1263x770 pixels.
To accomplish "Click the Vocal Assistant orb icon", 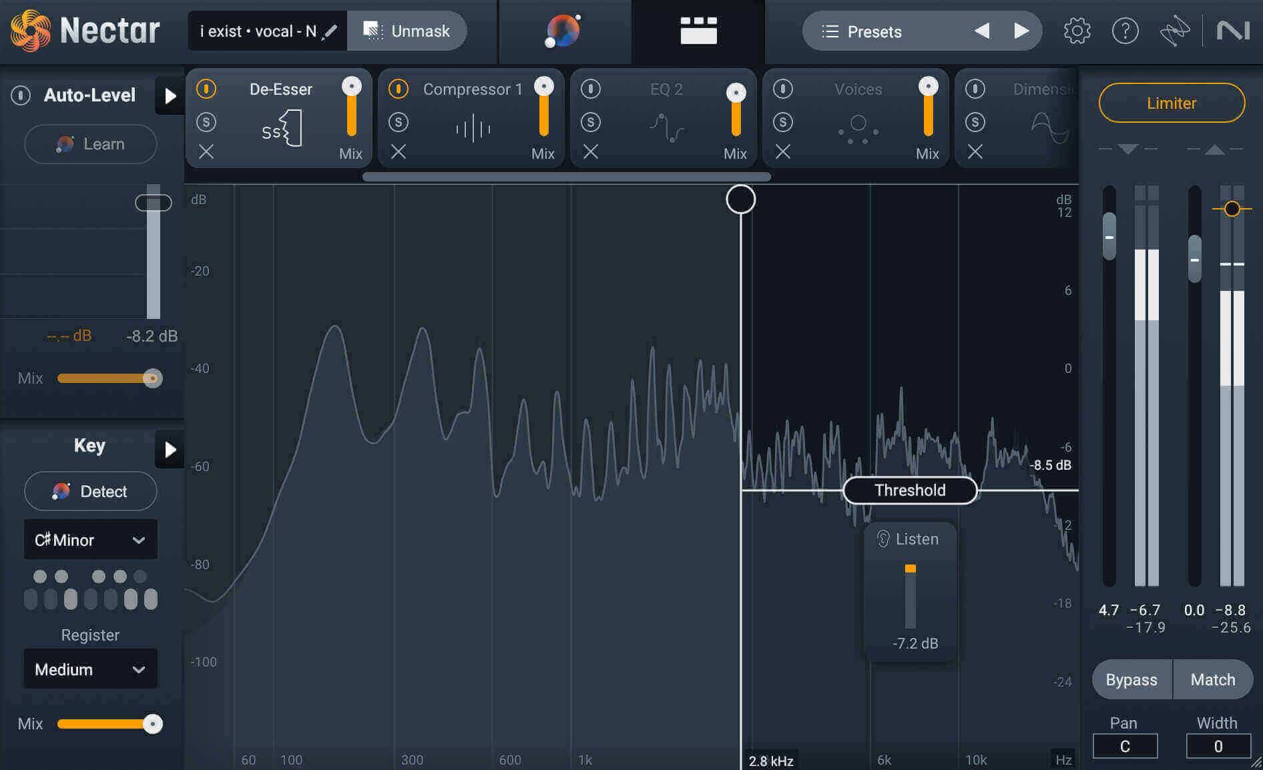I will point(563,31).
